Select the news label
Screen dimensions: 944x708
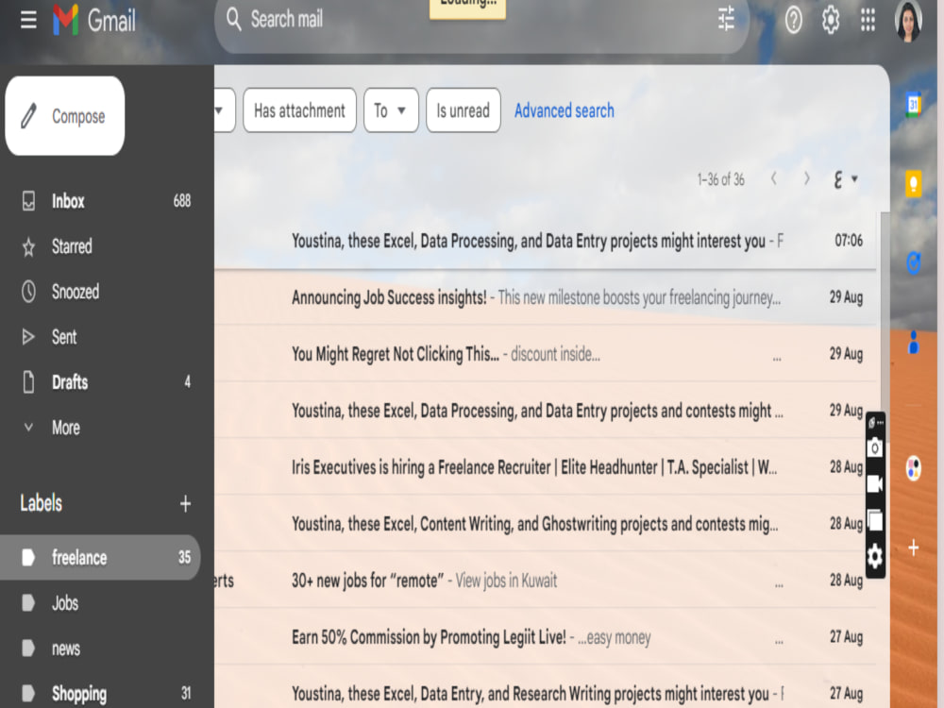click(100, 649)
